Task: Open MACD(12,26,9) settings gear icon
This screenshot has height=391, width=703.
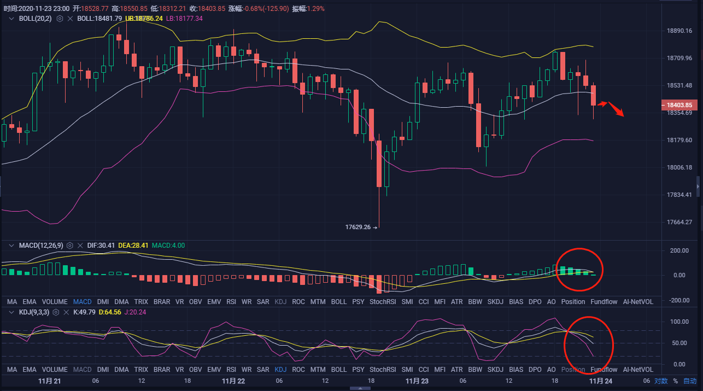Action: [x=70, y=246]
